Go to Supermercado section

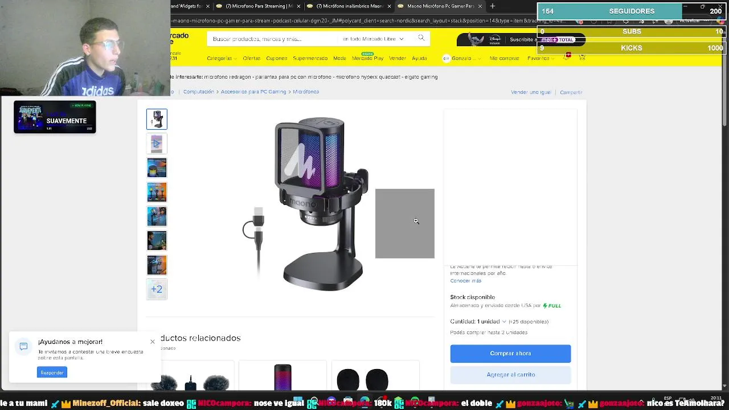click(x=310, y=58)
